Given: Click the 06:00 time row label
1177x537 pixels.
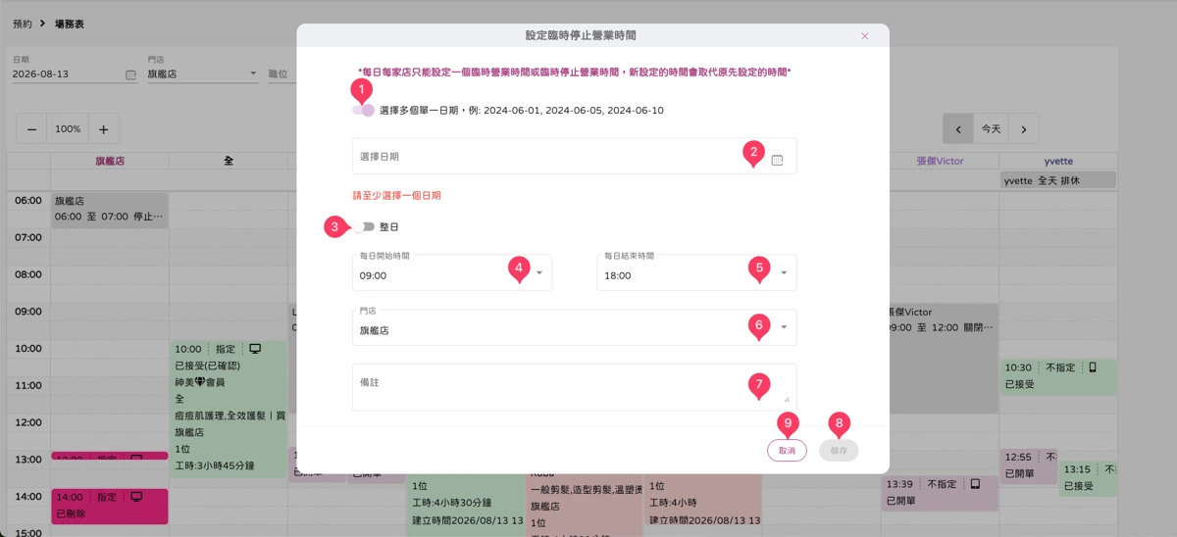Looking at the screenshot, I should pos(28,200).
